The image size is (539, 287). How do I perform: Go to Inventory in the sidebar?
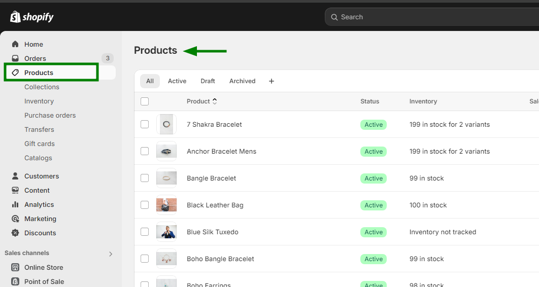click(39, 101)
